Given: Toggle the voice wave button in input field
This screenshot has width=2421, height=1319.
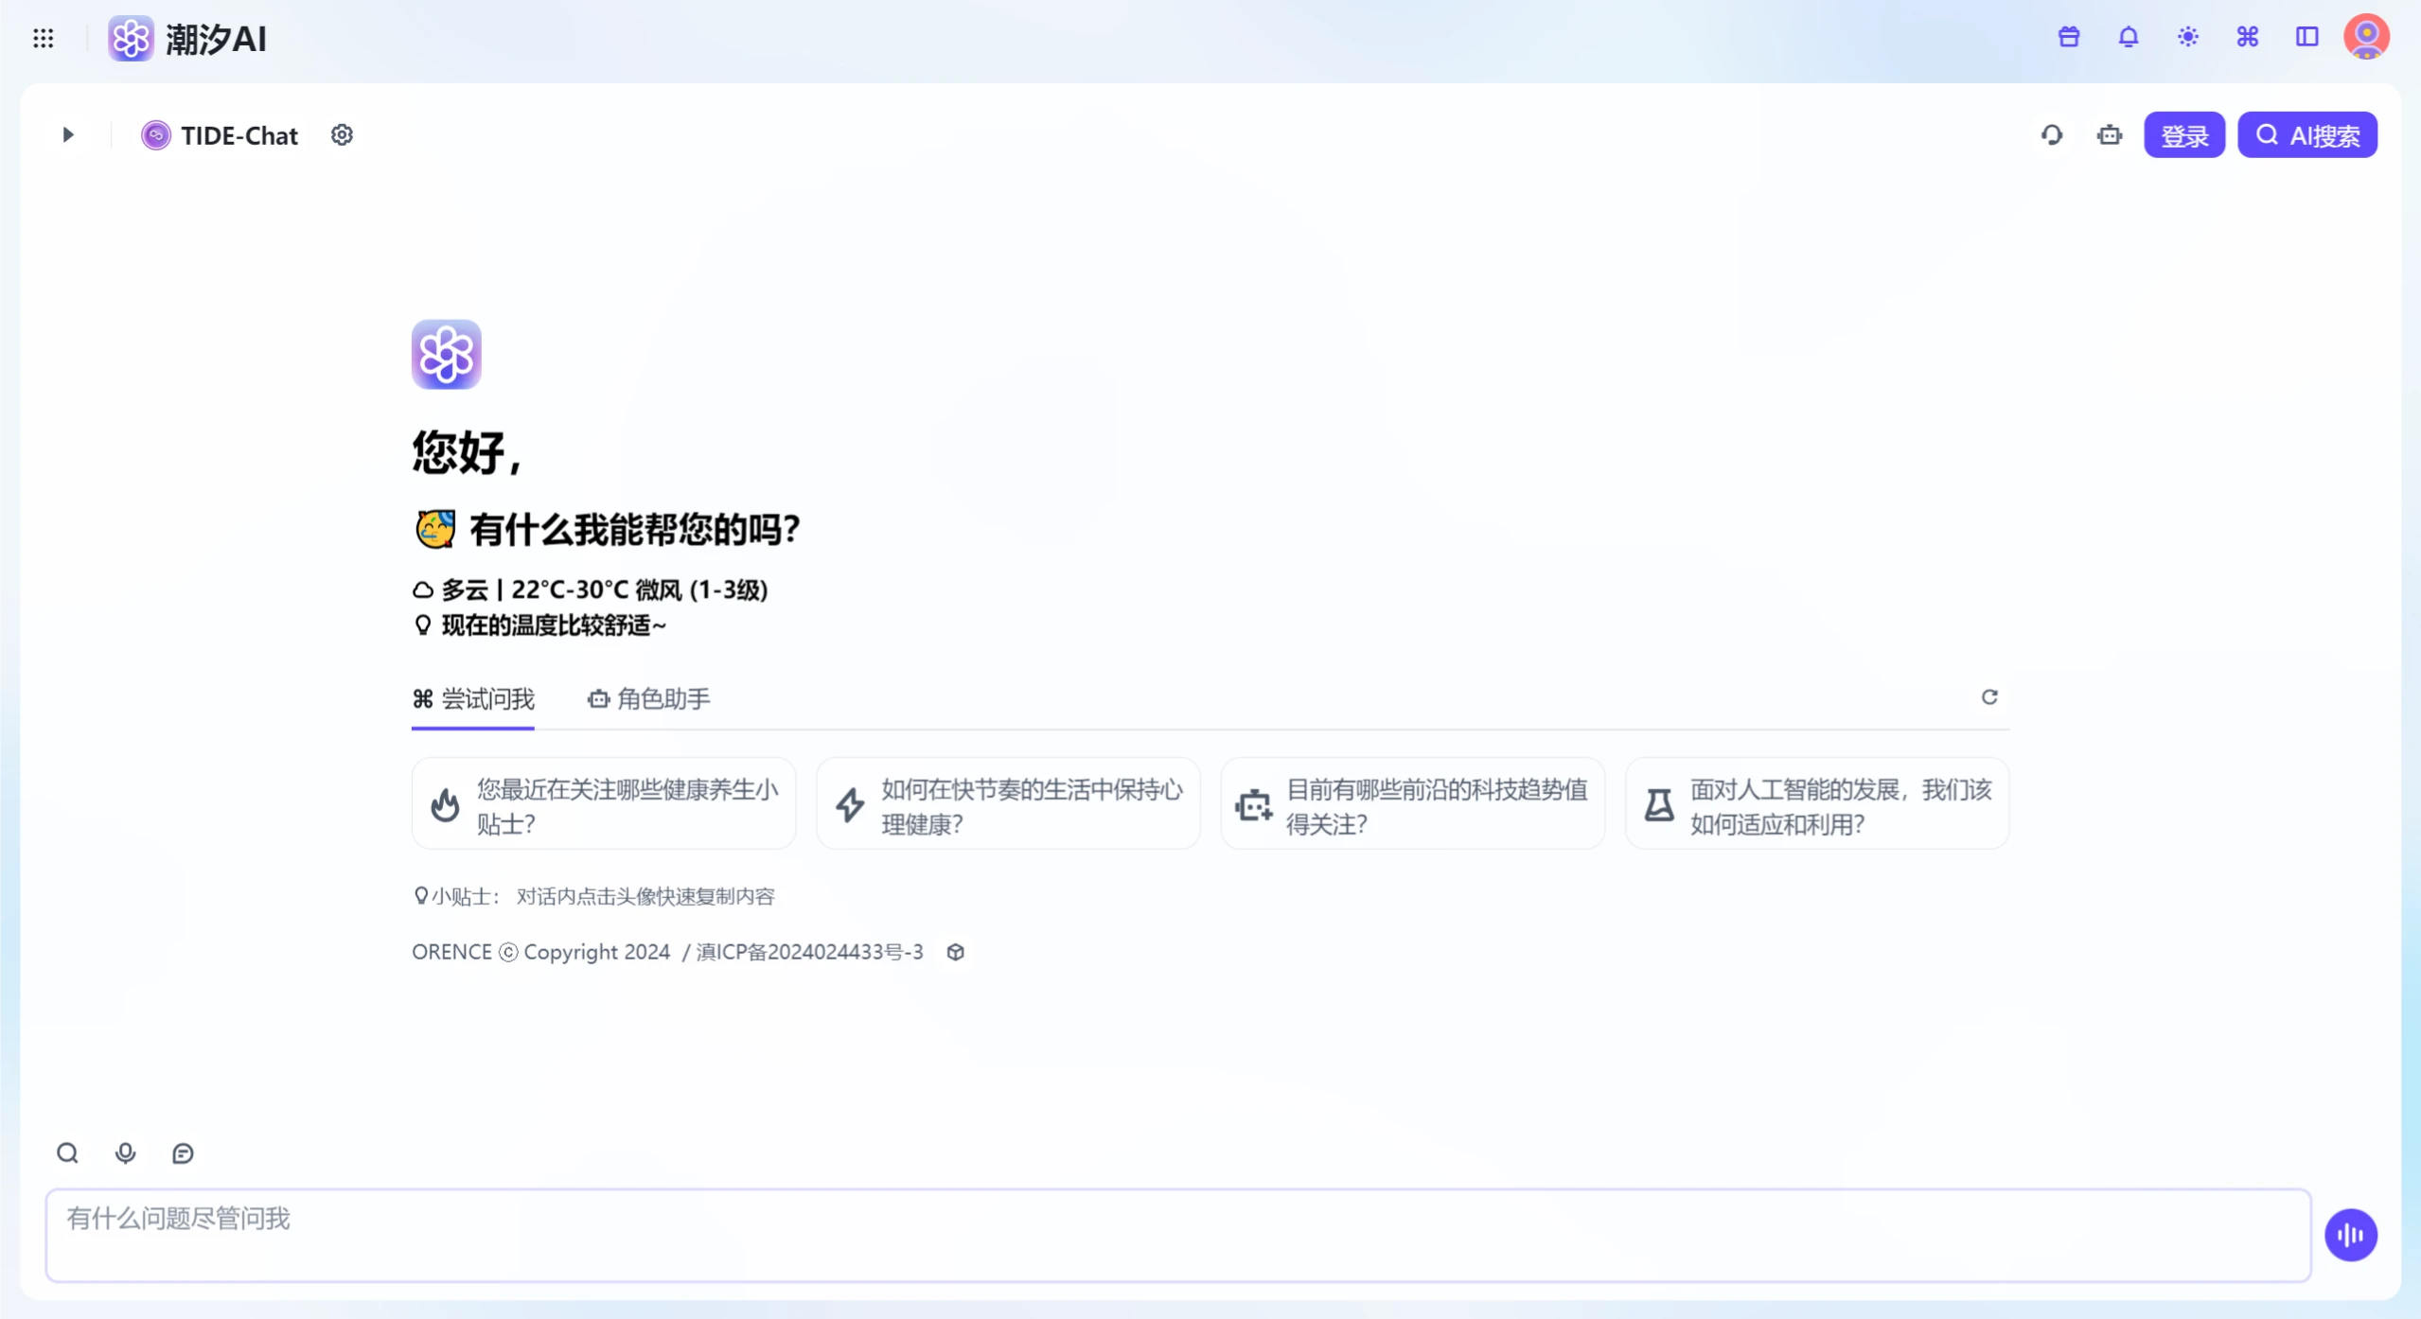Looking at the screenshot, I should coord(2351,1235).
